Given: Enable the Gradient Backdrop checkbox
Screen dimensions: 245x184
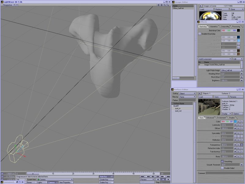Looking at the screenshot, I should click(x=200, y=34).
